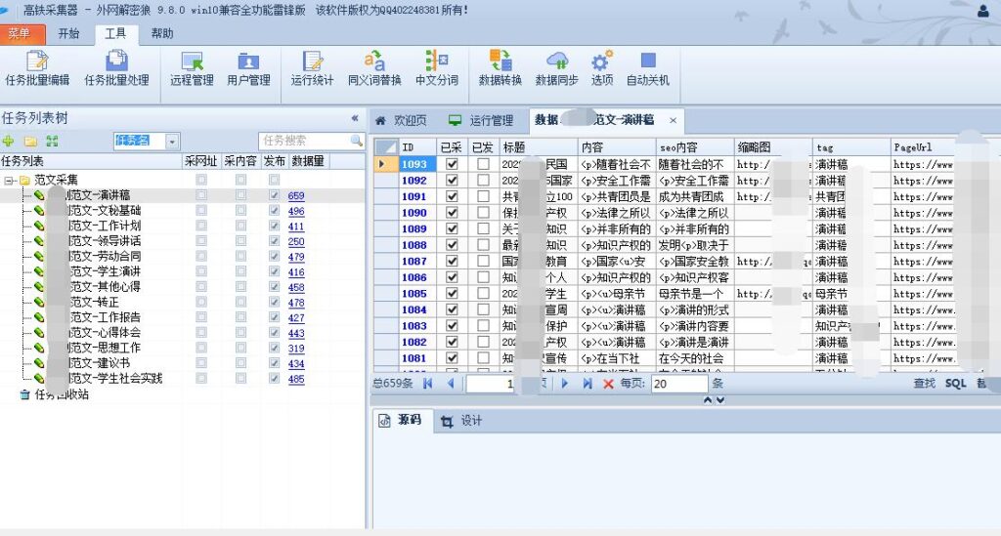Click SQL button in pager bar
Viewport: 1001px width, 536px height.
(956, 383)
